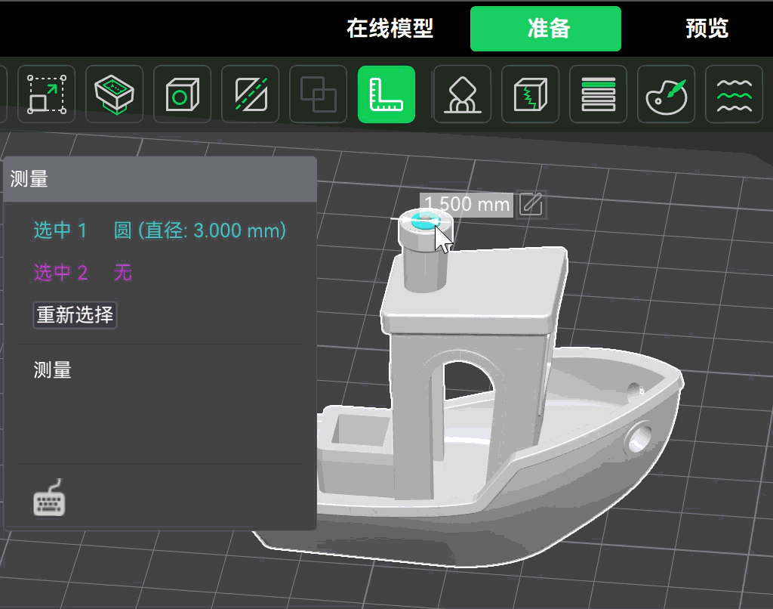Click the Lay on Face tool
The width and height of the screenshot is (773, 609).
(x=115, y=94)
